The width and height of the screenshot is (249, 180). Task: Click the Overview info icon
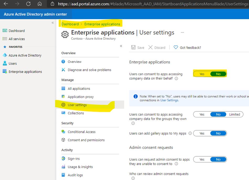point(63,61)
